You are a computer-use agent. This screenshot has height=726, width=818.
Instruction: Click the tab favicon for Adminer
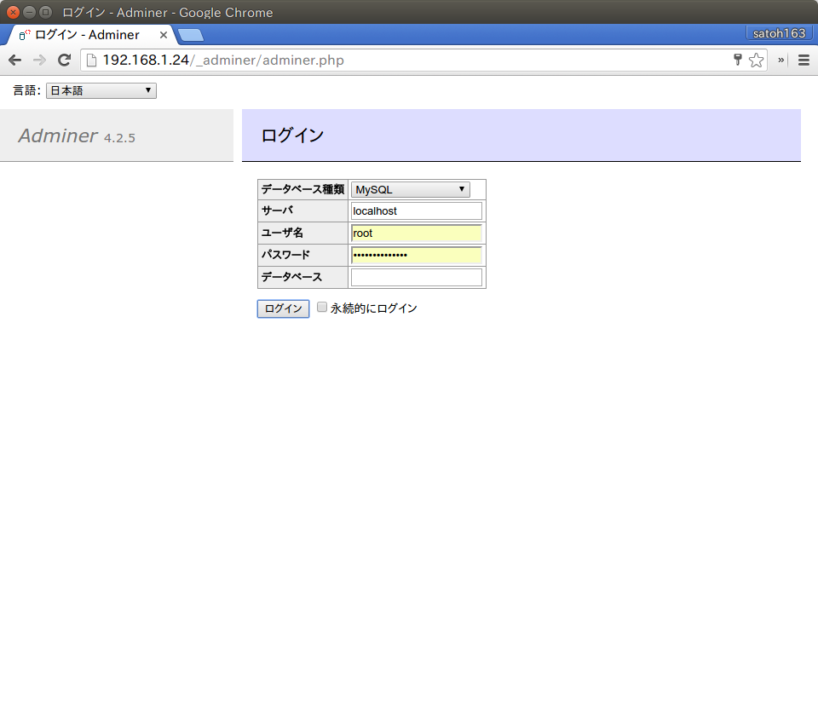point(25,35)
